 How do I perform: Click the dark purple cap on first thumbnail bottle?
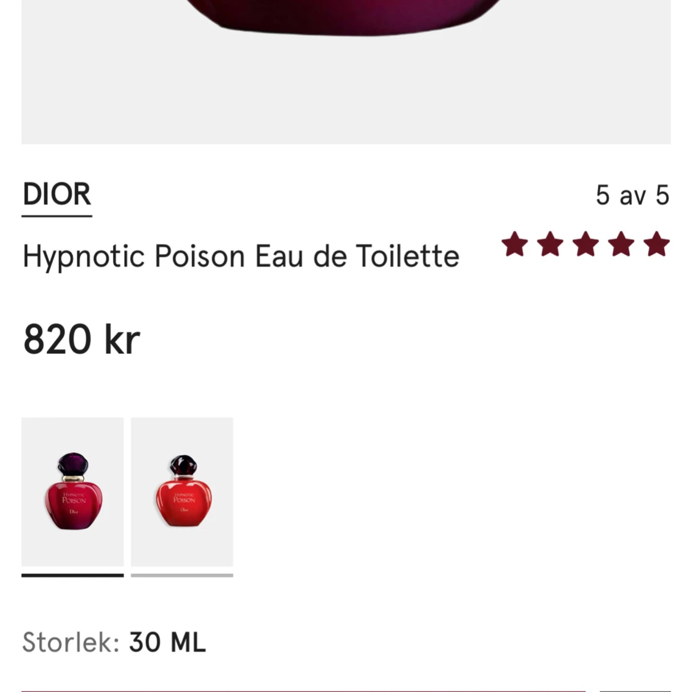pos(73,464)
